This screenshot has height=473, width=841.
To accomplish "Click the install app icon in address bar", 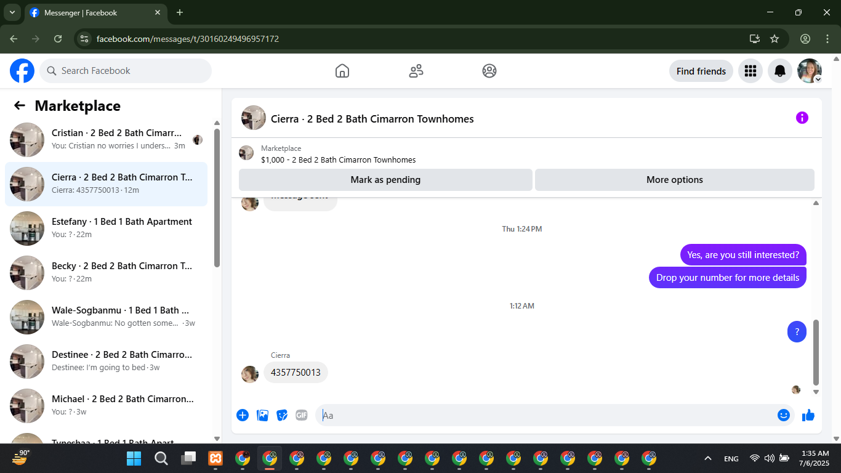I will pyautogui.click(x=755, y=38).
